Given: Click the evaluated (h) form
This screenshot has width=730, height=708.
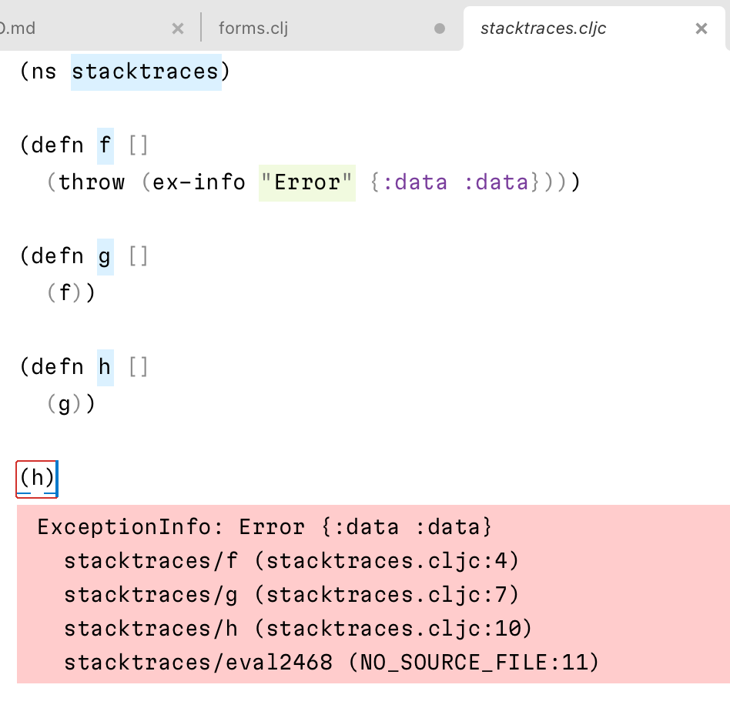Looking at the screenshot, I should (37, 479).
